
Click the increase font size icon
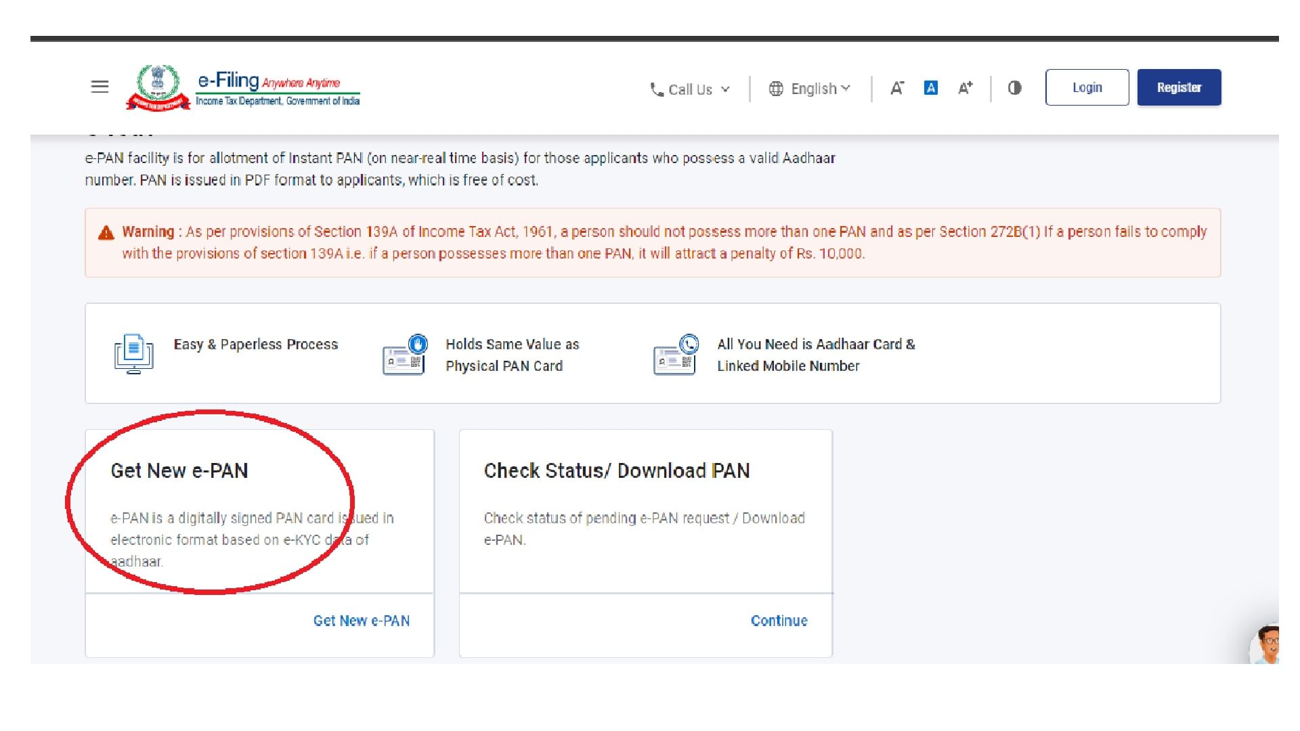point(964,87)
